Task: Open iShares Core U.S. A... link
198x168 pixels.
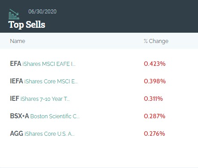Action: 49,134
